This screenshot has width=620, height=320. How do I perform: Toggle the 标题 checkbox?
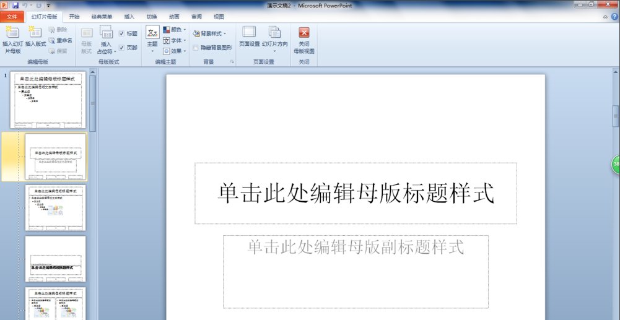pos(121,33)
